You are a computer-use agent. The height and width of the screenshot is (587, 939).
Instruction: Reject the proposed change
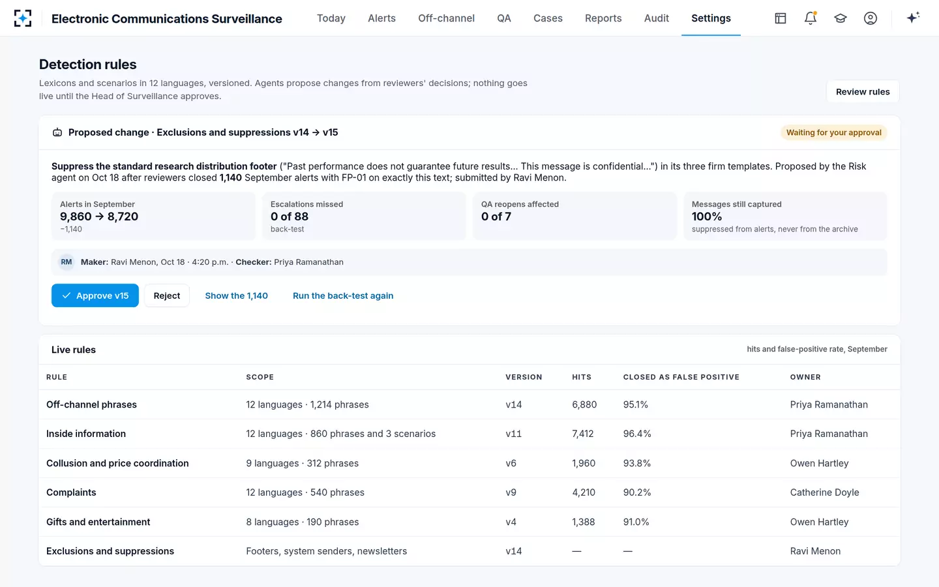point(167,295)
